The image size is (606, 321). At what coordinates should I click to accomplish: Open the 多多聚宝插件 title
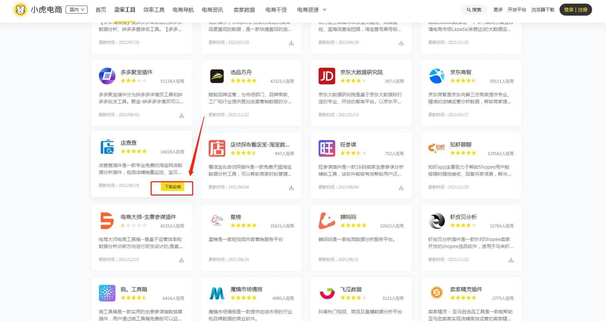[x=136, y=72]
